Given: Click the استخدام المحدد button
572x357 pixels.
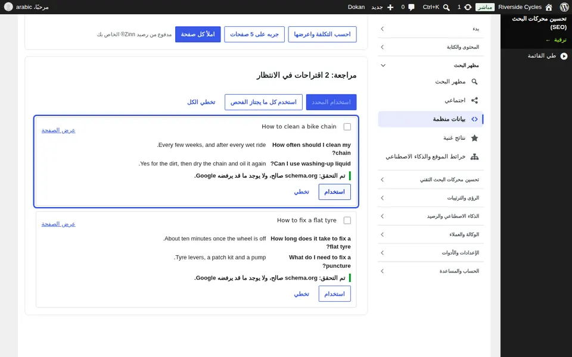Looking at the screenshot, I should [x=331, y=102].
